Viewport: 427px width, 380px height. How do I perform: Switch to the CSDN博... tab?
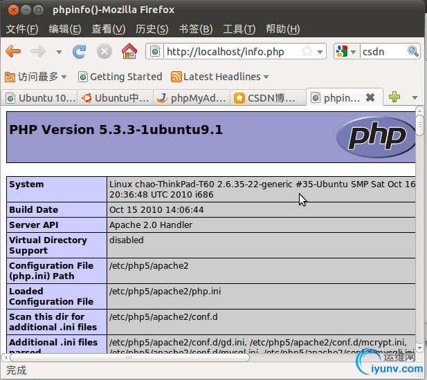(x=269, y=98)
